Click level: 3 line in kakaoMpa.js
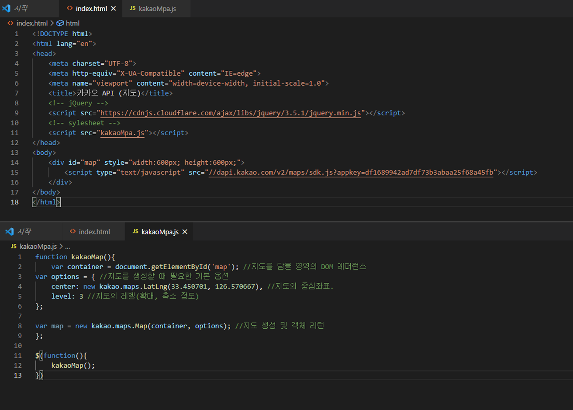Image resolution: width=573 pixels, height=410 pixels. (125, 296)
